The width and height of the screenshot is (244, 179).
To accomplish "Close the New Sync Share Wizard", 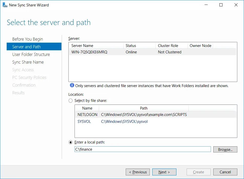I will click(236, 5).
